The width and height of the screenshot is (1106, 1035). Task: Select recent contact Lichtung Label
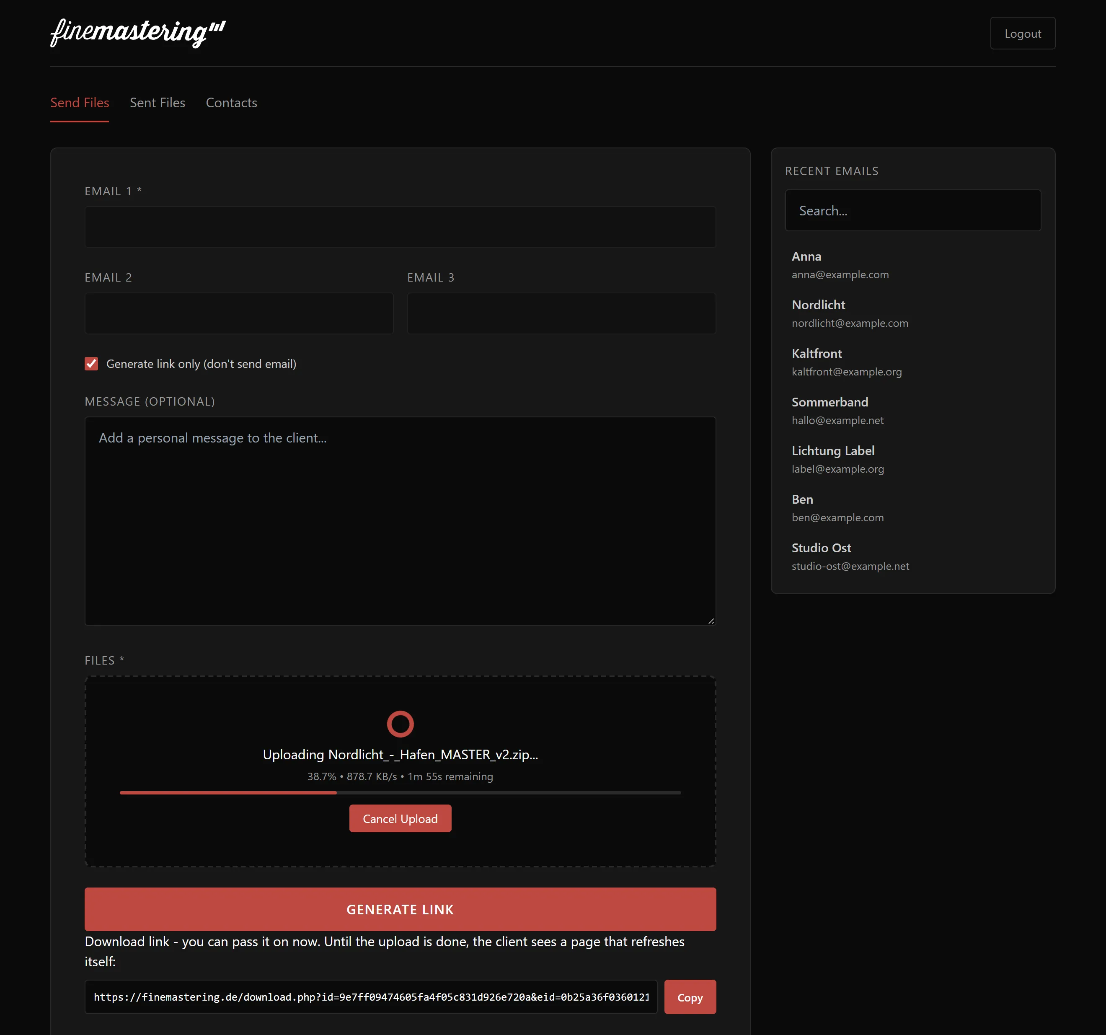click(912, 459)
